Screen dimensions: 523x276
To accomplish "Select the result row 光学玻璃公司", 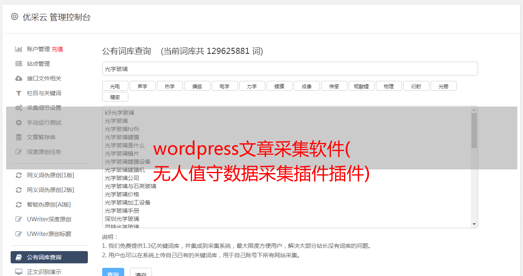I will pos(122,178).
